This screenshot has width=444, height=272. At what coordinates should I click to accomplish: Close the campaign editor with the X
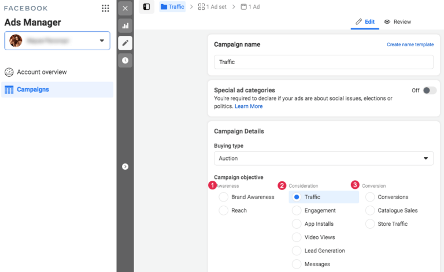click(x=125, y=8)
